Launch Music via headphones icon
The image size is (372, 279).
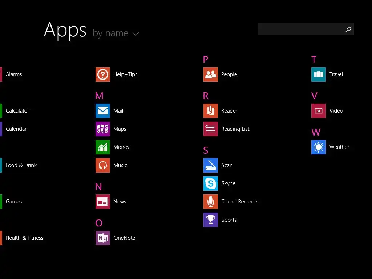(103, 165)
